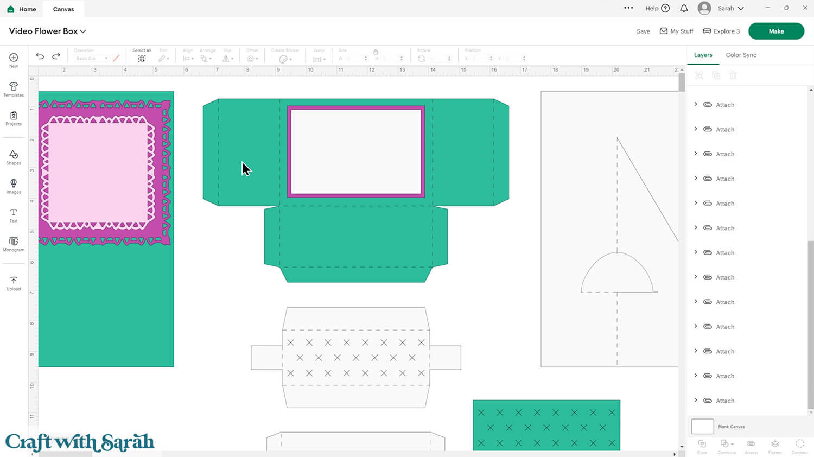Open the Combine menu
The height and width of the screenshot is (457, 814).
(726, 447)
